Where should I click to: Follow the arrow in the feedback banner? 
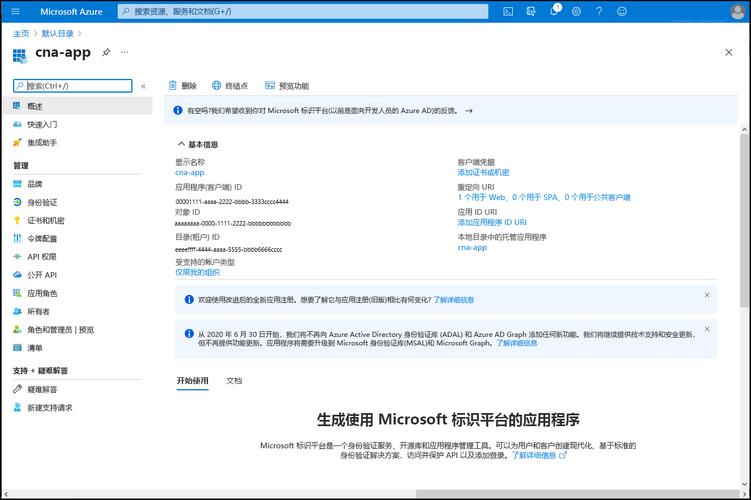[x=469, y=111]
